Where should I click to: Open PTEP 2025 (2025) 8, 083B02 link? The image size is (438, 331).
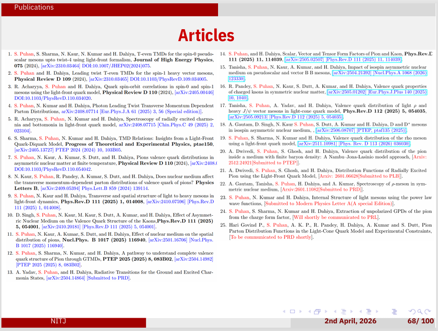(49, 265)
